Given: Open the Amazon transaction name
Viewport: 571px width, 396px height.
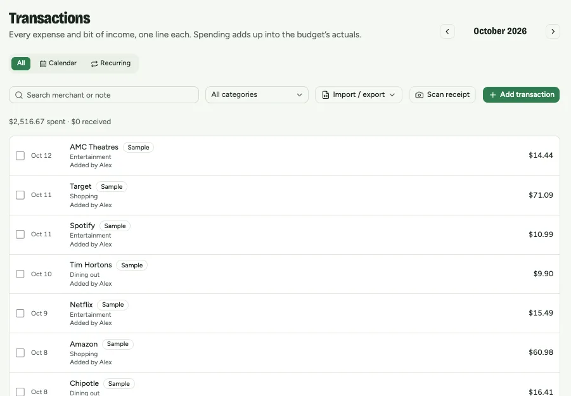Looking at the screenshot, I should click(84, 344).
